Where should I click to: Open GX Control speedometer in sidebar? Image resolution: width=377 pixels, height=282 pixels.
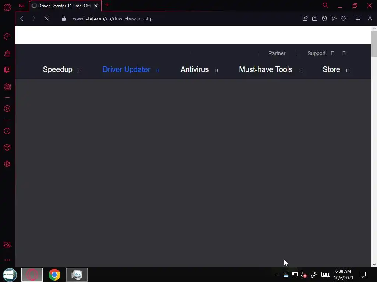point(7,36)
